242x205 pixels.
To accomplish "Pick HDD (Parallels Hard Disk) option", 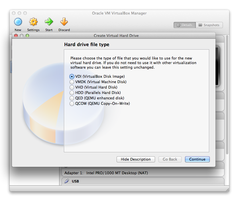I will click(x=72, y=93).
